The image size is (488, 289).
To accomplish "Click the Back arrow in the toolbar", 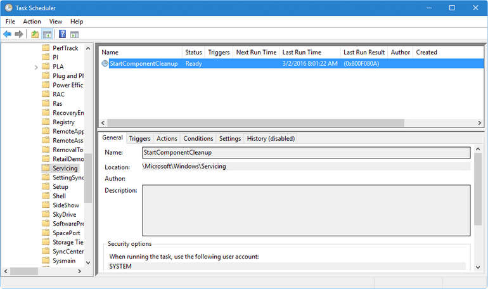I will [7, 34].
